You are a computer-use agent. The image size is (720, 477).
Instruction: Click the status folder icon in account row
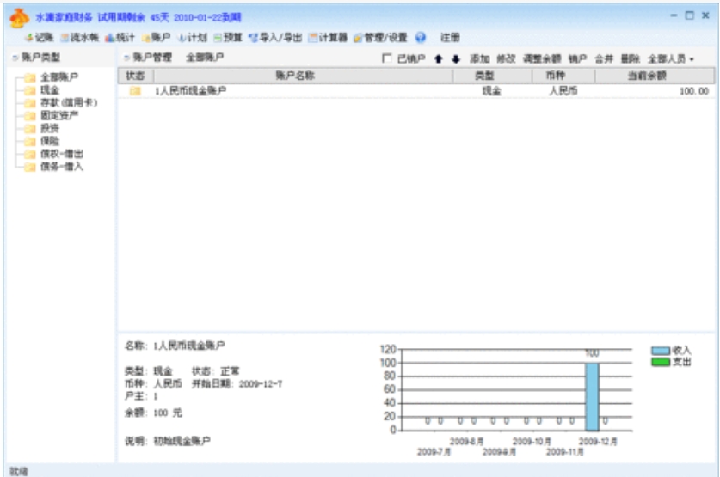(x=135, y=91)
